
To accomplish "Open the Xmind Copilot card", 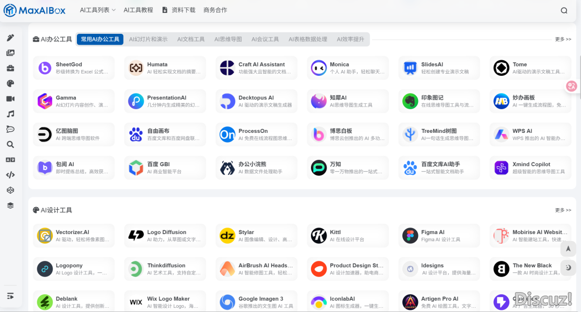I will [530, 168].
